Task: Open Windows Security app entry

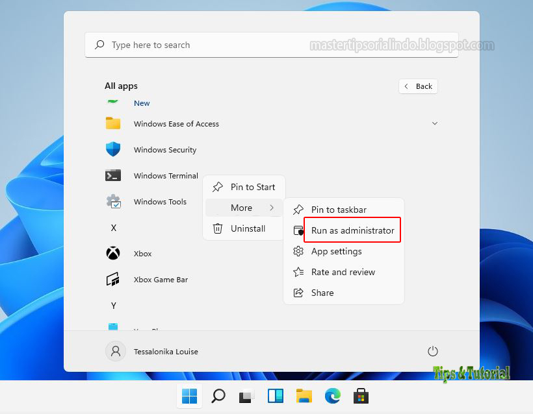Action: [x=271, y=150]
